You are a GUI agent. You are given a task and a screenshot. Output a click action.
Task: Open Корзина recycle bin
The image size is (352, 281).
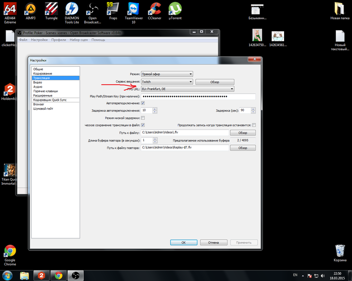pos(340,253)
